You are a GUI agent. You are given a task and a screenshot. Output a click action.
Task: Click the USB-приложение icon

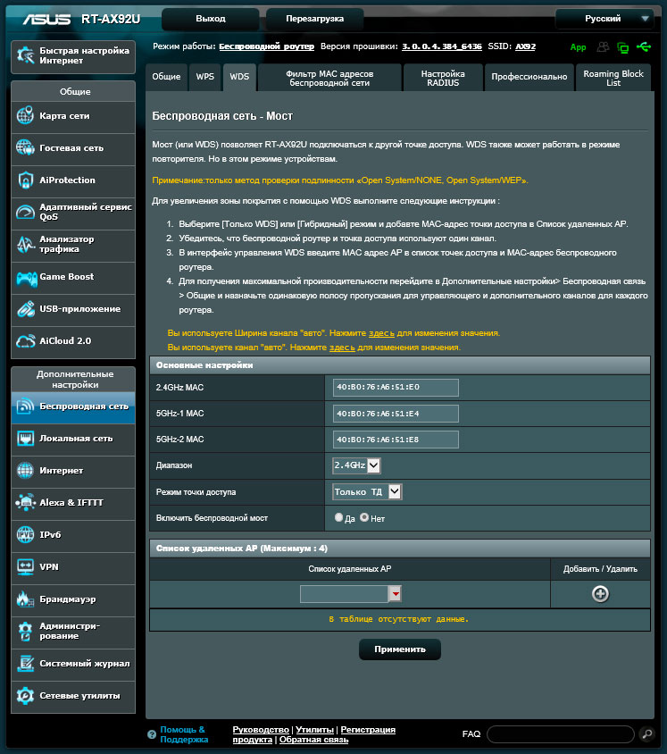pos(25,309)
